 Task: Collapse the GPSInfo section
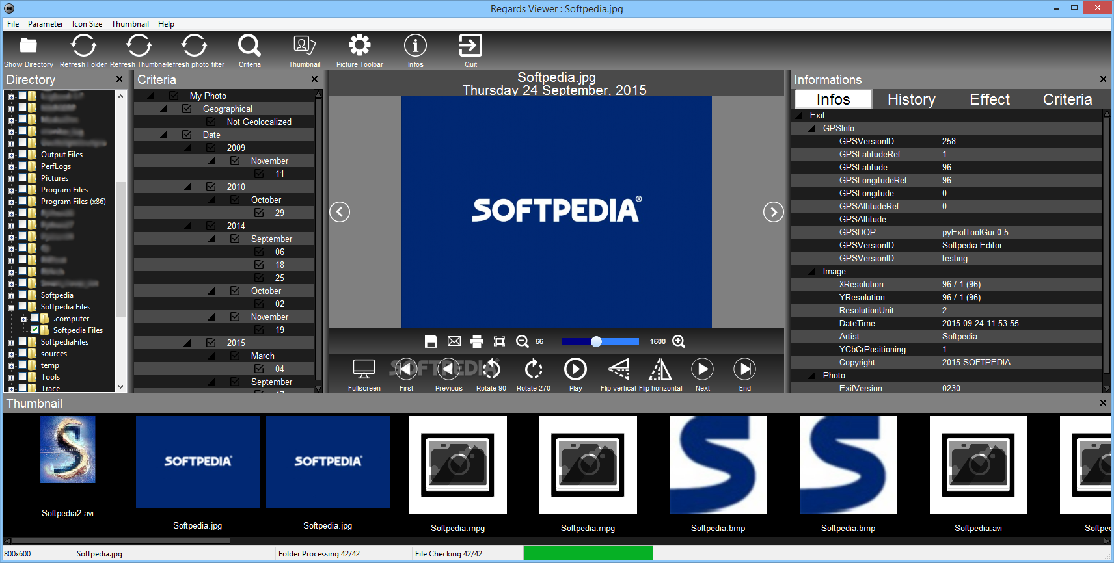(x=811, y=128)
